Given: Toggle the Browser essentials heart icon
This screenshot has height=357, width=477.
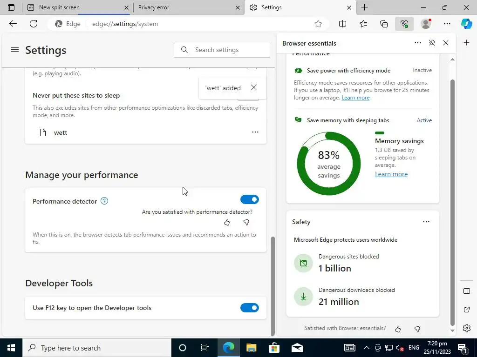Looking at the screenshot, I should click(404, 24).
